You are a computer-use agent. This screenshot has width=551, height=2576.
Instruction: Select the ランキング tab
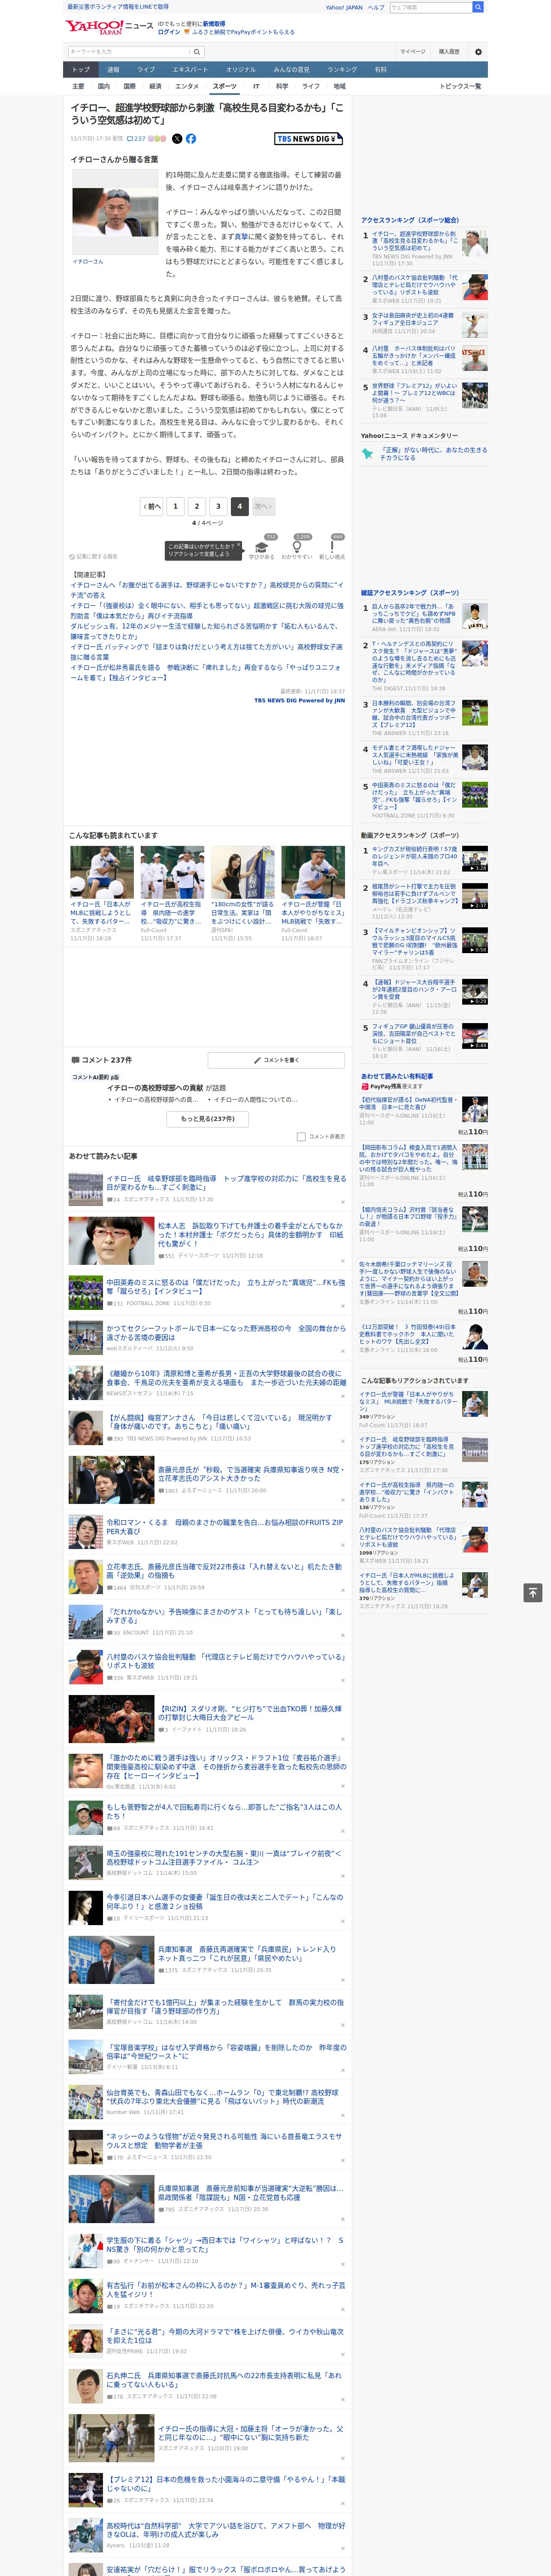coord(342,70)
